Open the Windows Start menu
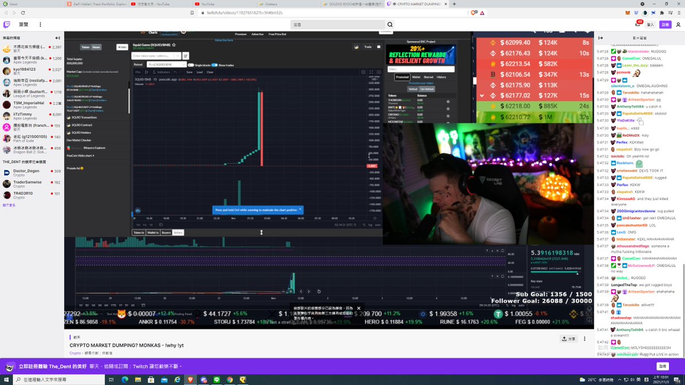Image resolution: width=685 pixels, height=385 pixels. (6, 379)
